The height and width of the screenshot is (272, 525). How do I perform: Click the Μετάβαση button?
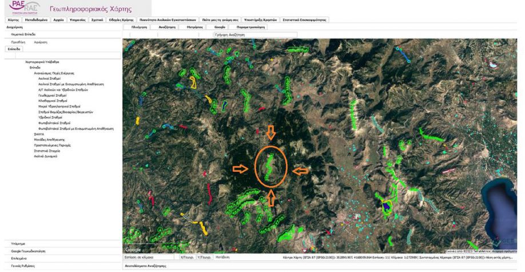click(x=222, y=257)
